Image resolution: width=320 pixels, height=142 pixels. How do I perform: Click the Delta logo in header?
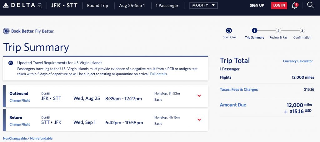pos(22,6)
